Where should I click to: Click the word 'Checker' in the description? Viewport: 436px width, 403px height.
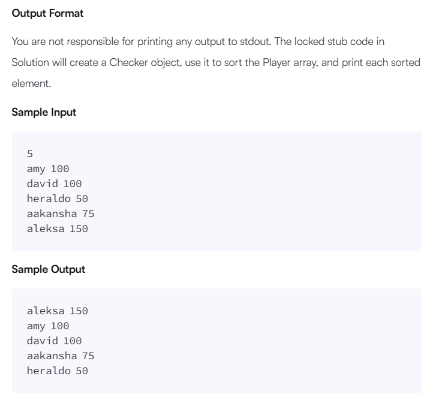point(128,62)
